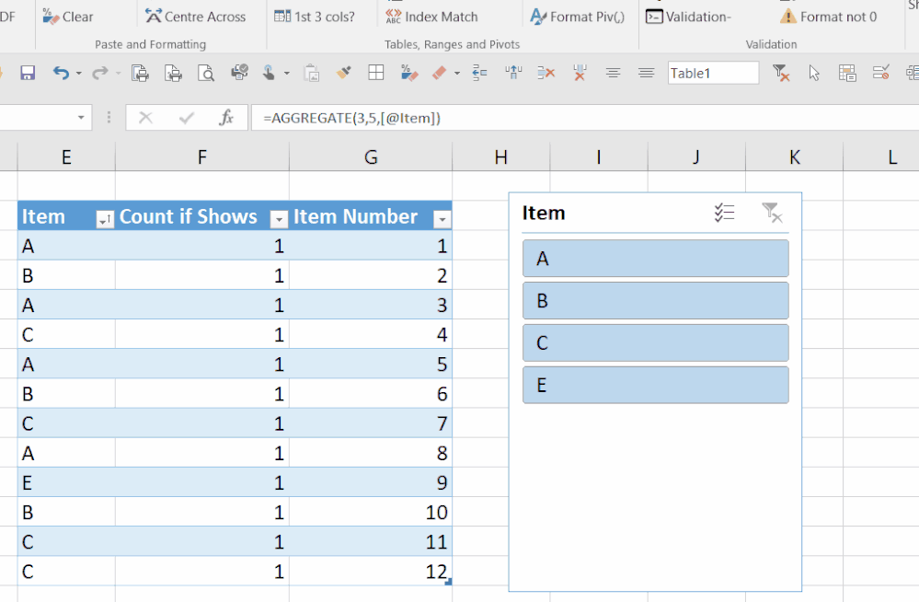The width and height of the screenshot is (919, 602).
Task: Select column H header
Action: pos(501,156)
